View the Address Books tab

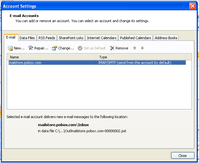(x=166, y=38)
